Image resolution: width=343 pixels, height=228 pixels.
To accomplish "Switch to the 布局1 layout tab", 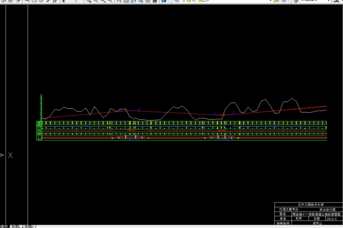I will [16, 226].
